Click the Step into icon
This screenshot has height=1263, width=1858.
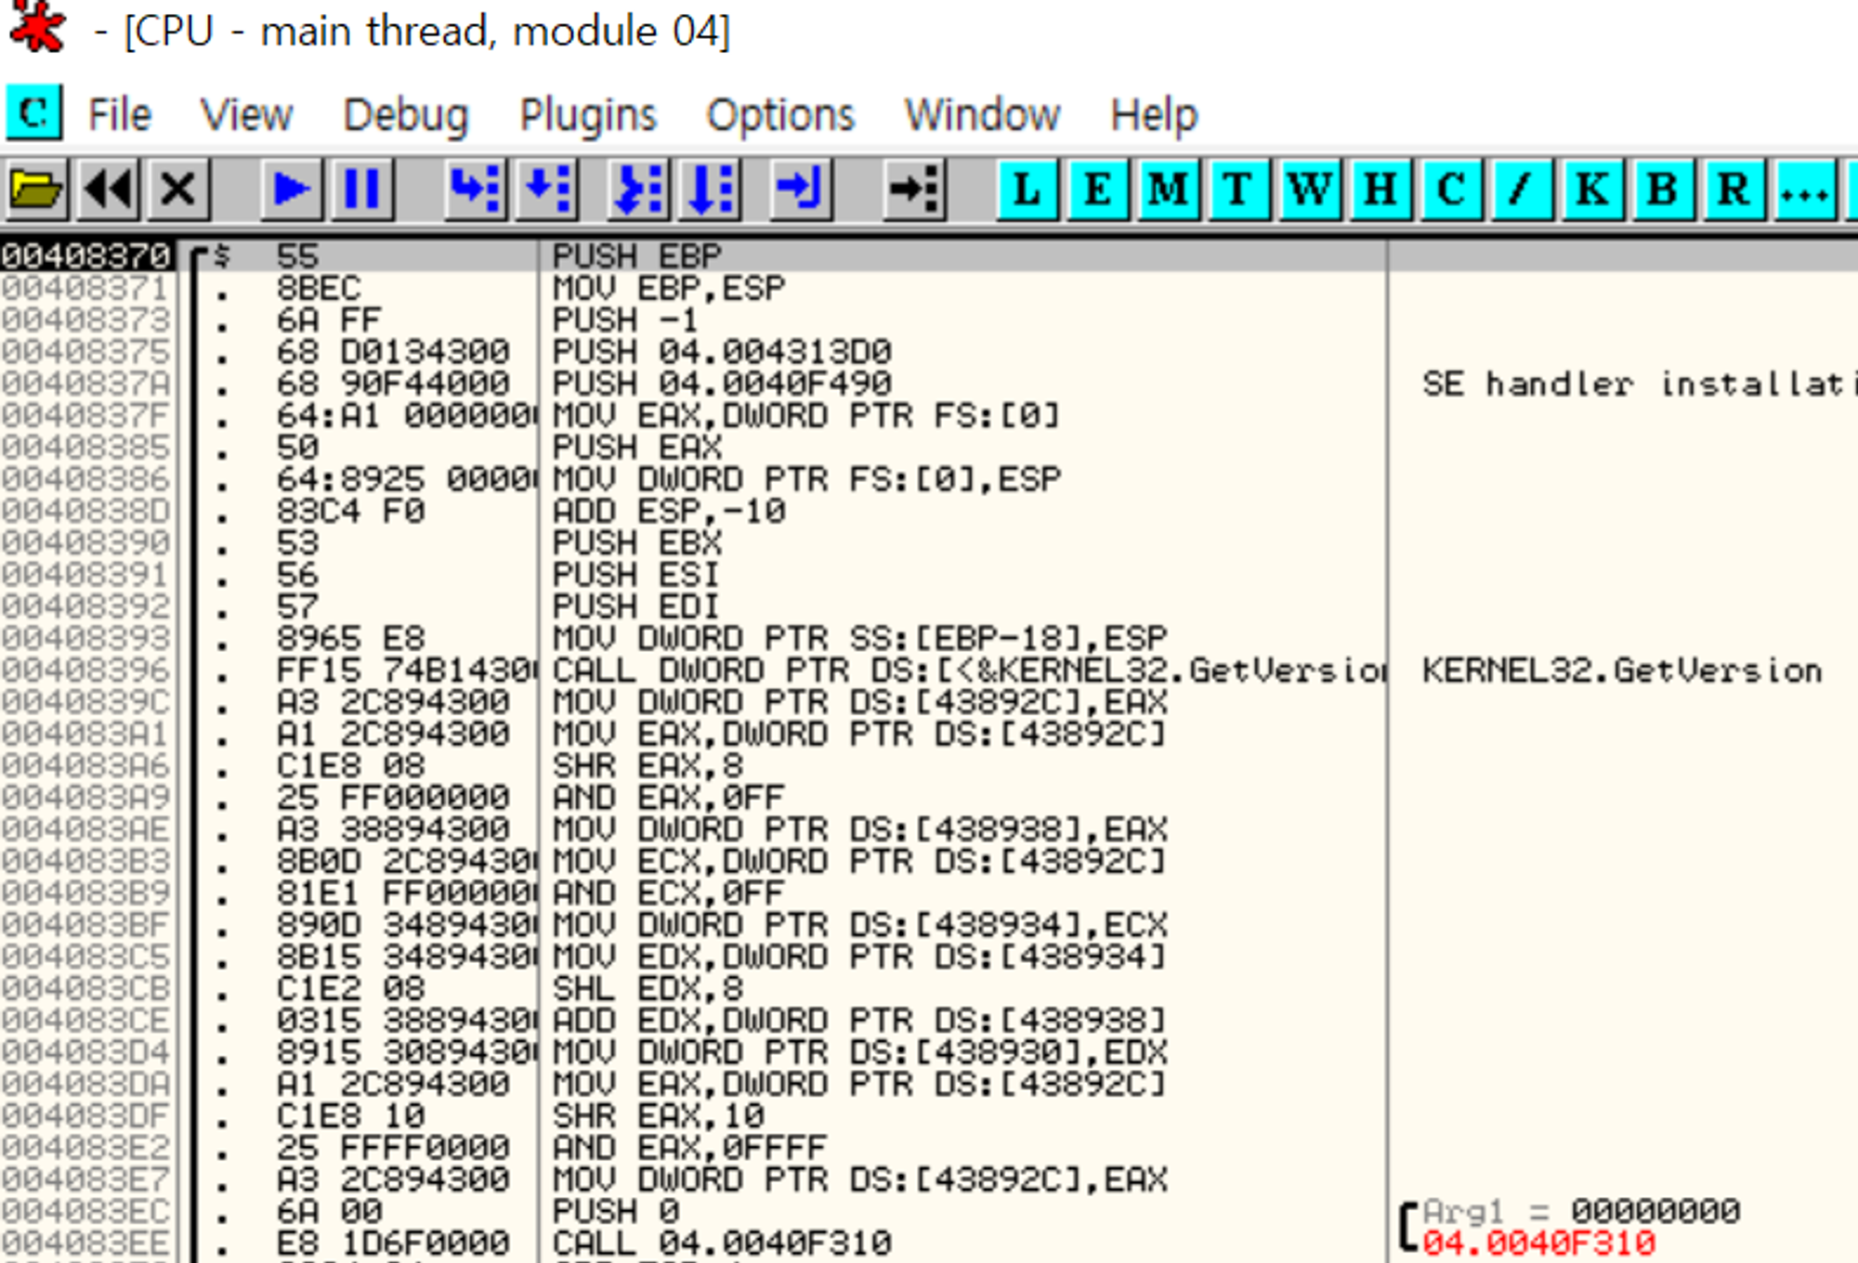(476, 190)
